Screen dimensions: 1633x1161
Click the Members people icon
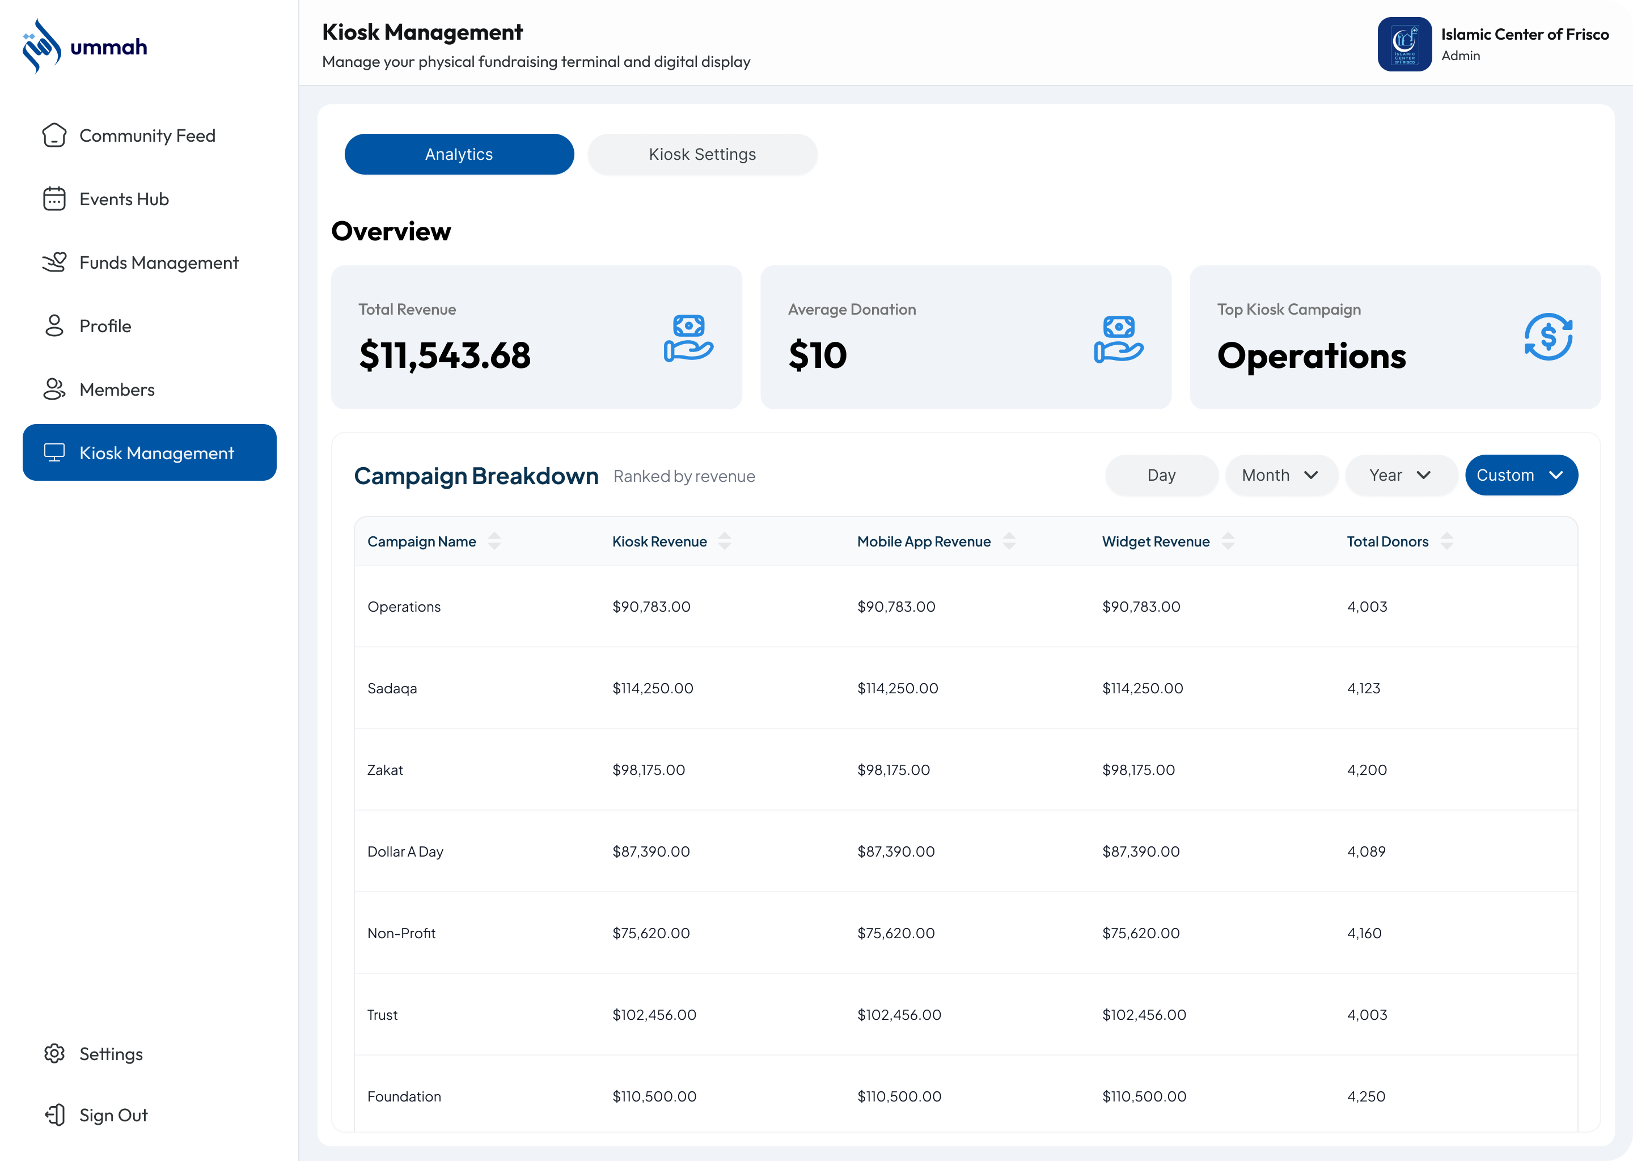point(54,389)
